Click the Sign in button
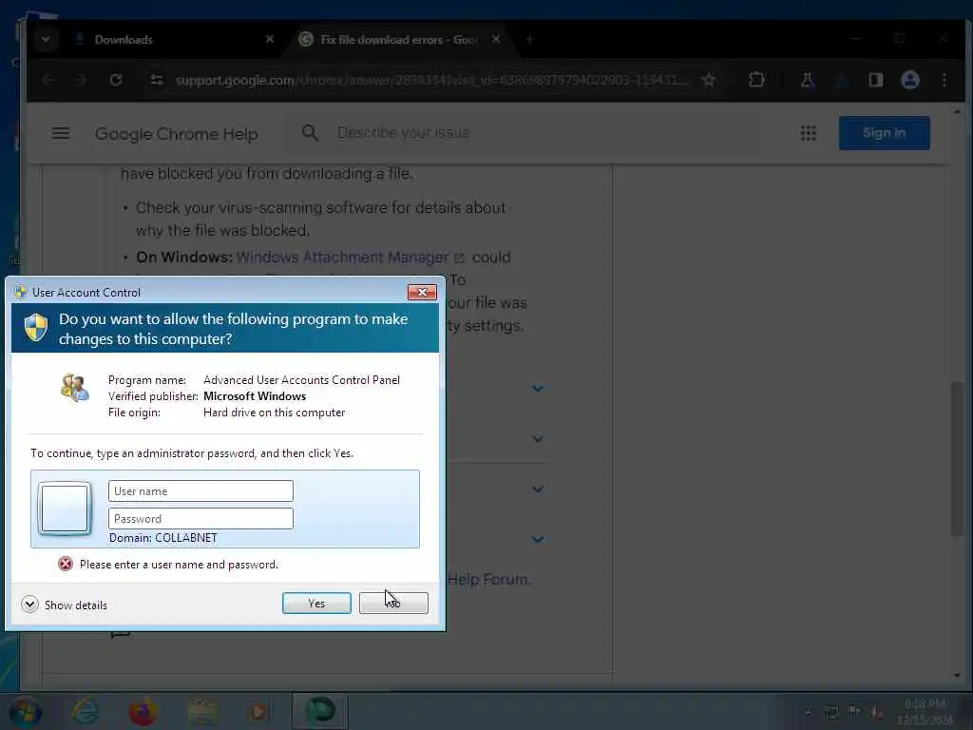Image resolution: width=973 pixels, height=730 pixels. [884, 133]
